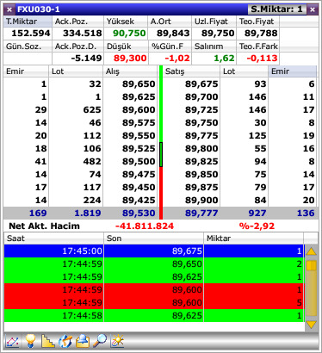Click the scroll down arrow in trades list
This screenshot has width=322, height=353.
(312, 325)
